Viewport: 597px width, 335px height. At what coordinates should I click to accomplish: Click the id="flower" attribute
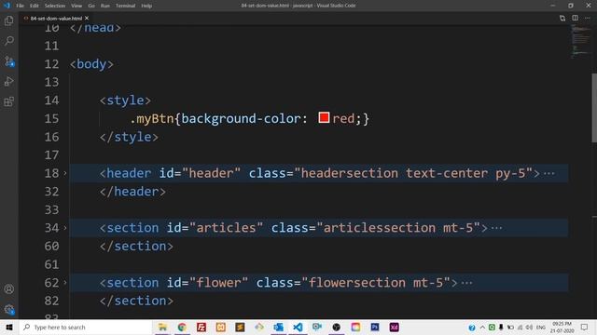[x=207, y=283]
